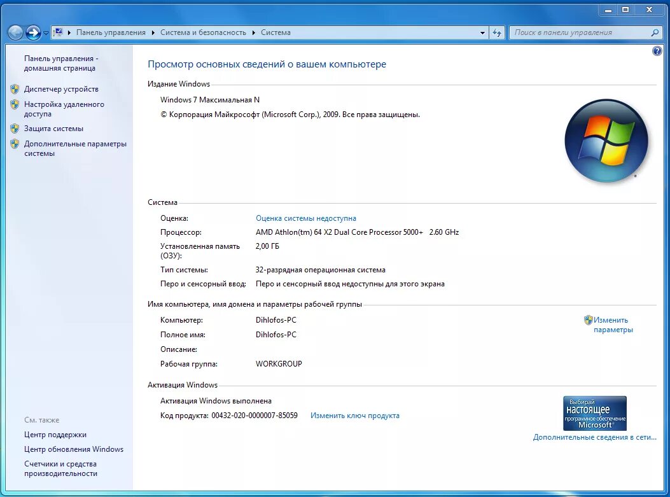This screenshot has height=497, width=670.
Task: Click the Forward navigation arrow button
Action: [x=33, y=32]
